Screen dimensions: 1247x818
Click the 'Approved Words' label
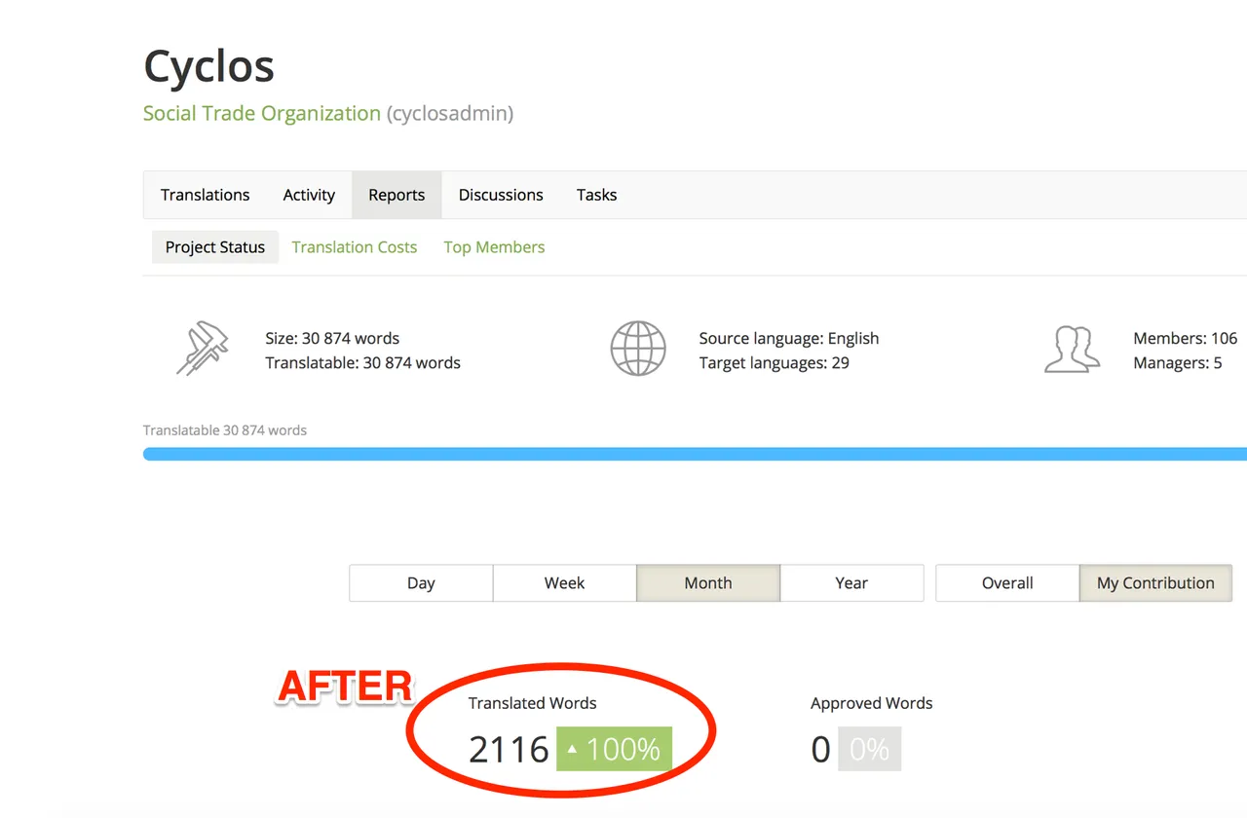871,703
